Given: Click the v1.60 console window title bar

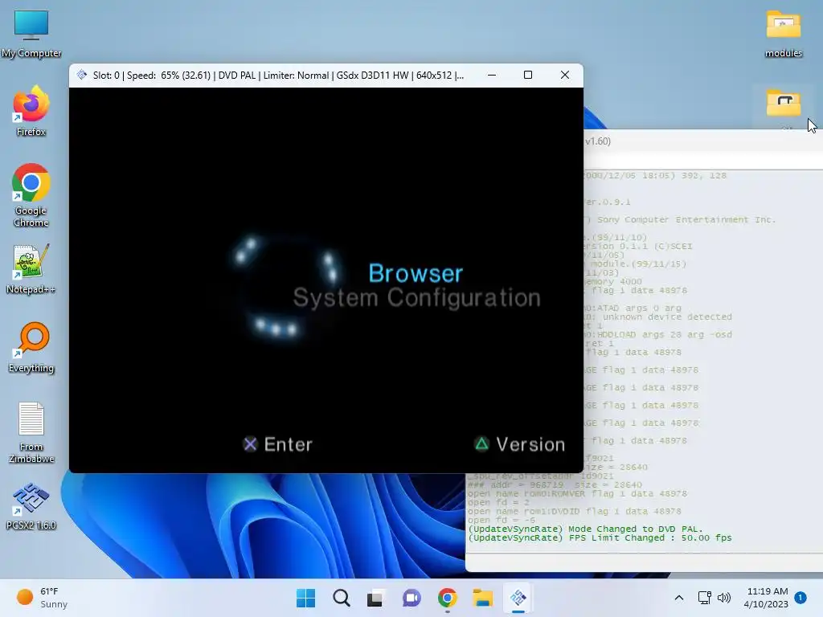Looking at the screenshot, I should coord(703,141).
